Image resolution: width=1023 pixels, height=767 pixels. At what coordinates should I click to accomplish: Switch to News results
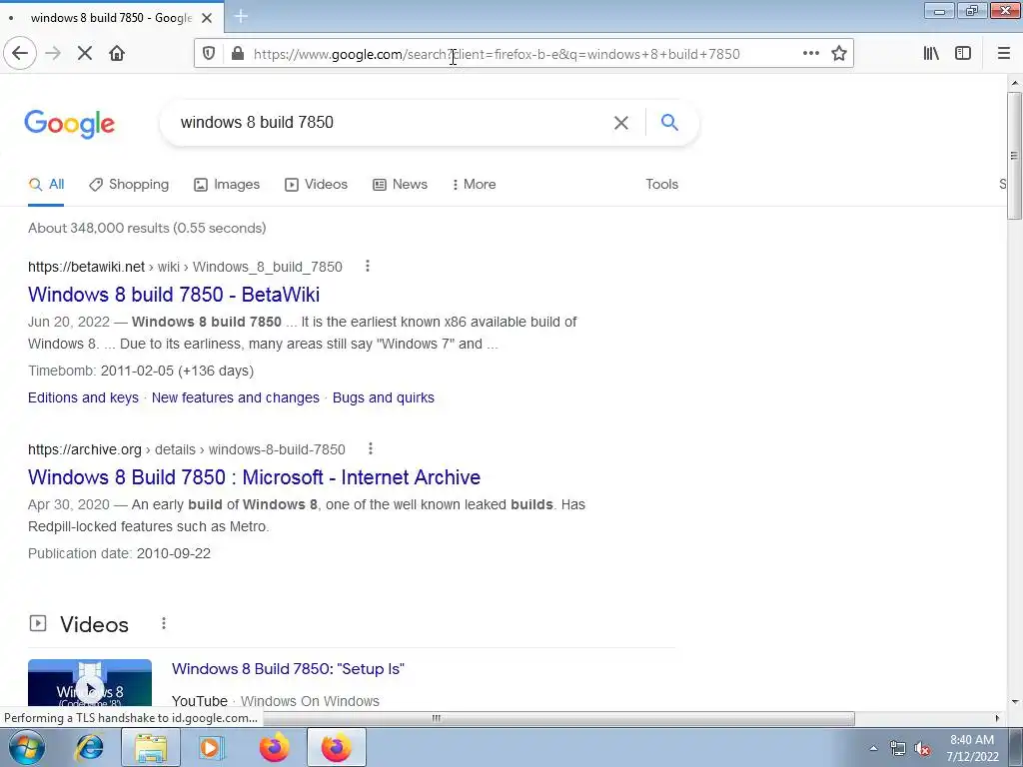pyautogui.click(x=400, y=185)
